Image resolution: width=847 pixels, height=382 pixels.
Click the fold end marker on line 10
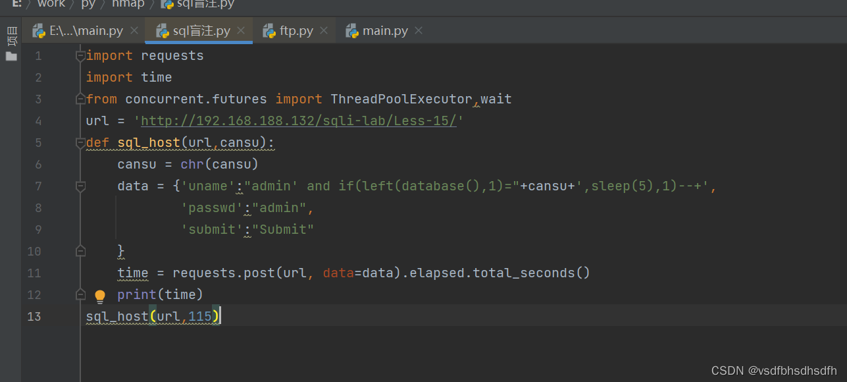click(x=80, y=251)
